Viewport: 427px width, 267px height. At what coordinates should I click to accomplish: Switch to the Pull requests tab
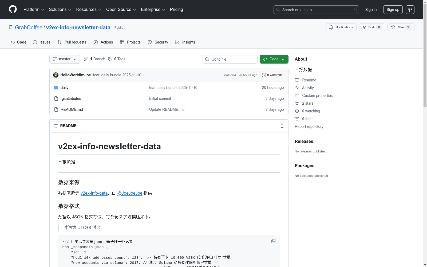[x=72, y=42]
